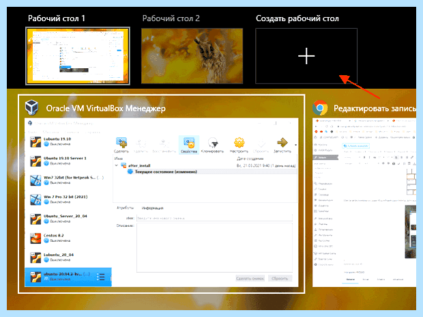Viewport: 423px width, 317px height.
Task: Open the list tools menu icon on ubuntu-20.04.2
Action: (100, 277)
